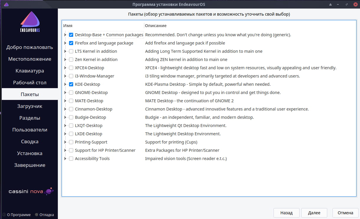Expand the Accessibility Tools group
The width and height of the screenshot is (360, 219).
65,159
